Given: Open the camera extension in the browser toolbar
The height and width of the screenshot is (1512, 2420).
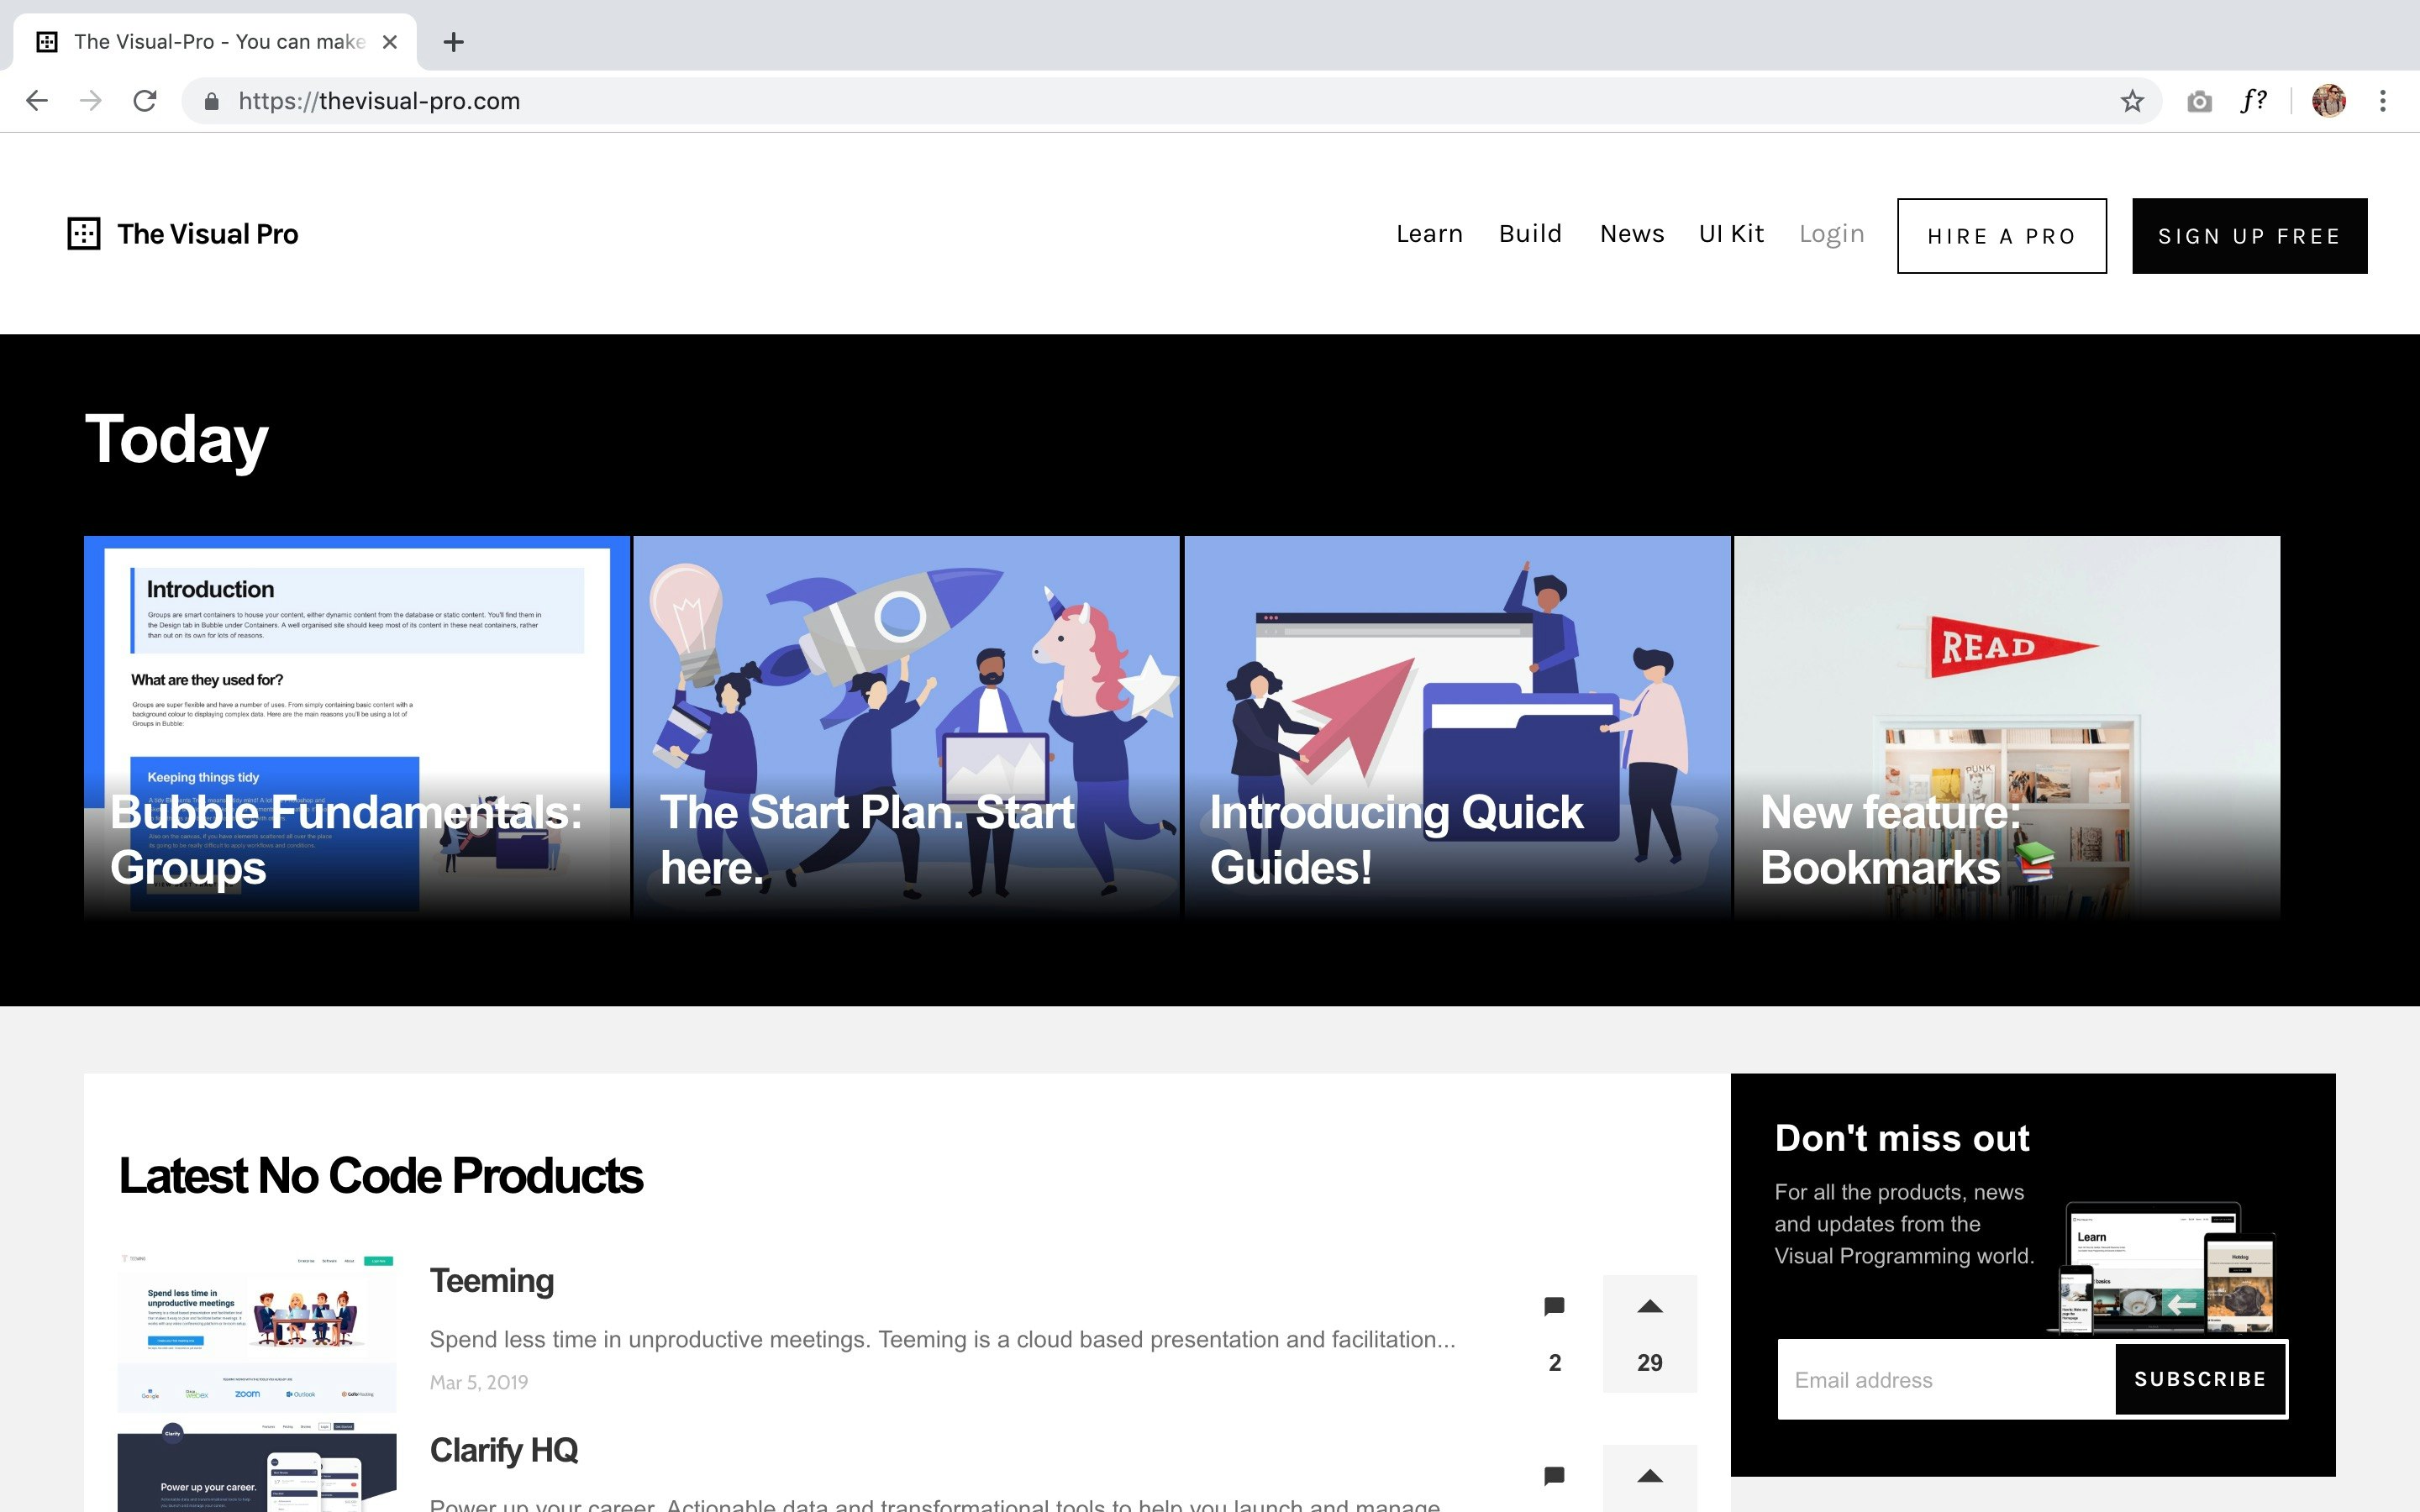Looking at the screenshot, I should [2199, 100].
